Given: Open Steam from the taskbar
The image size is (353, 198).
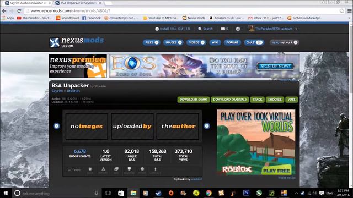Looking at the screenshot, I should [x=158, y=193].
